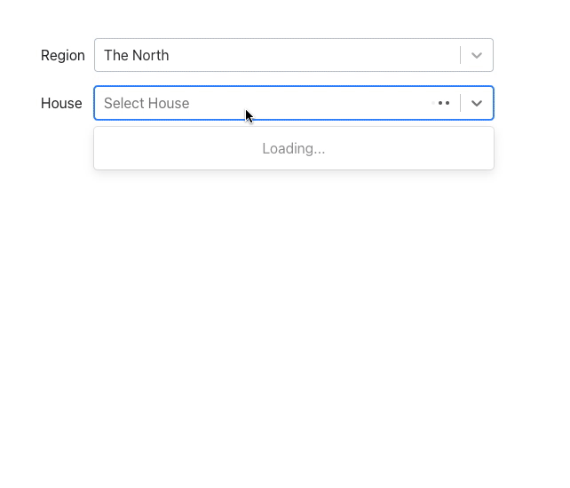
Task: Click the word "North" in Region field
Action: click(150, 55)
